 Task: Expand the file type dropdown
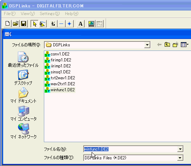point(180,158)
